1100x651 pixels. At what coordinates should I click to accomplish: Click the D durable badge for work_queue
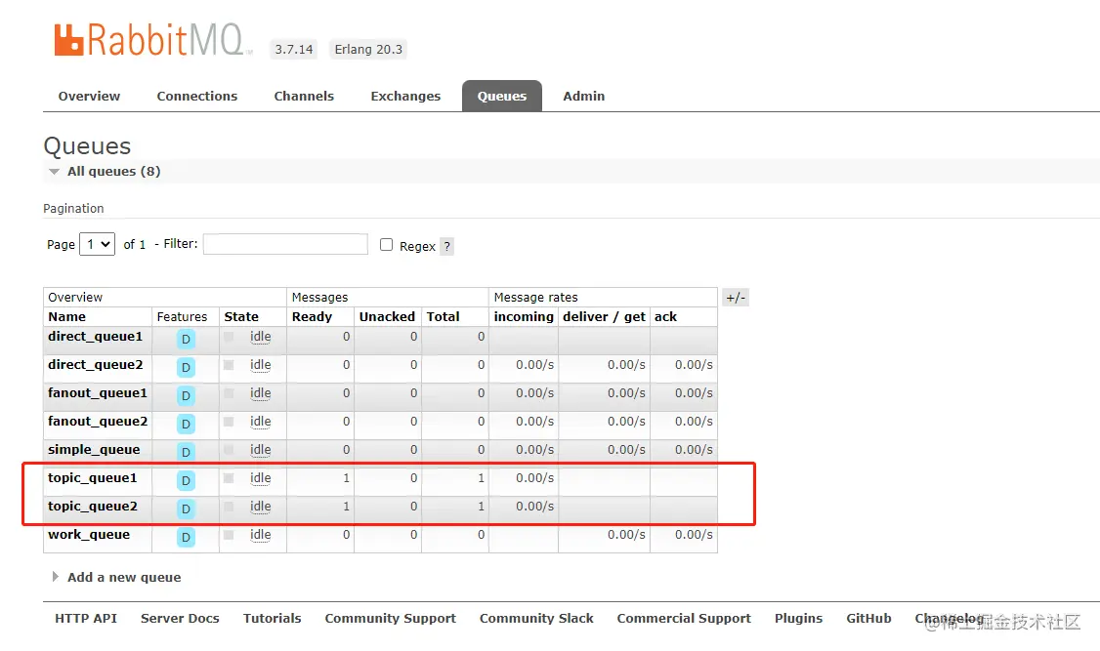[186, 538]
